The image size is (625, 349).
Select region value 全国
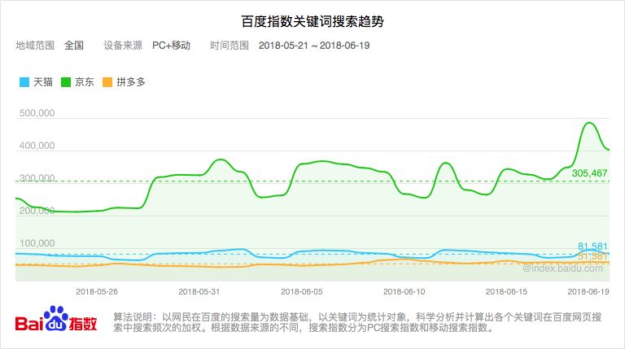click(74, 46)
